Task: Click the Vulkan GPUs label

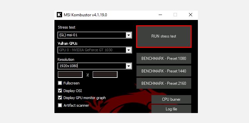Action: point(67,43)
